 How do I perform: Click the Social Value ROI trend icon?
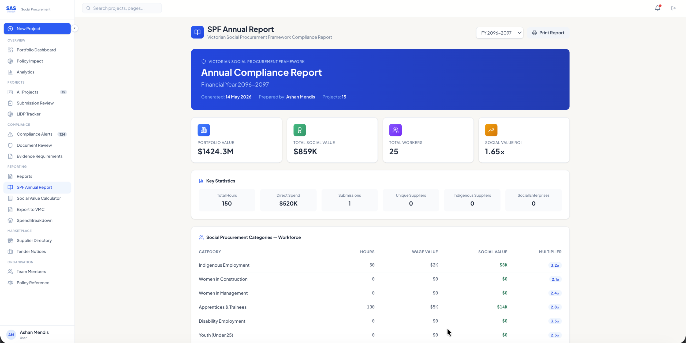click(491, 130)
